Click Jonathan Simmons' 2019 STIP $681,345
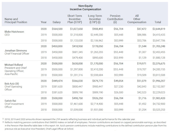Image resolution: width=170 pixels, height=131 pixels. tap(77, 52)
